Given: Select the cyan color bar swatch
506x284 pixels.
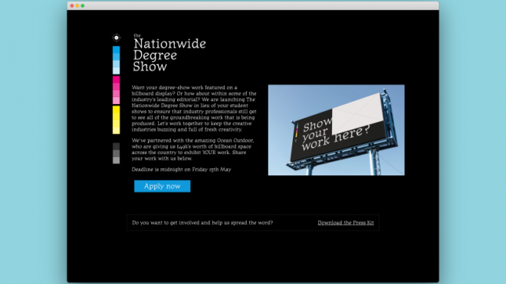Looking at the screenshot, I should (117, 60).
